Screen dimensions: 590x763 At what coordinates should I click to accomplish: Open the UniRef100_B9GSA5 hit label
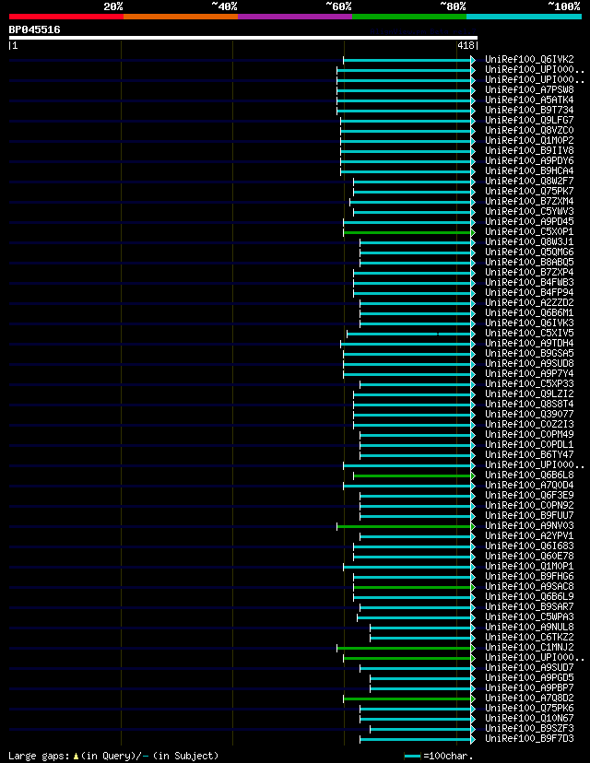pyautogui.click(x=530, y=354)
